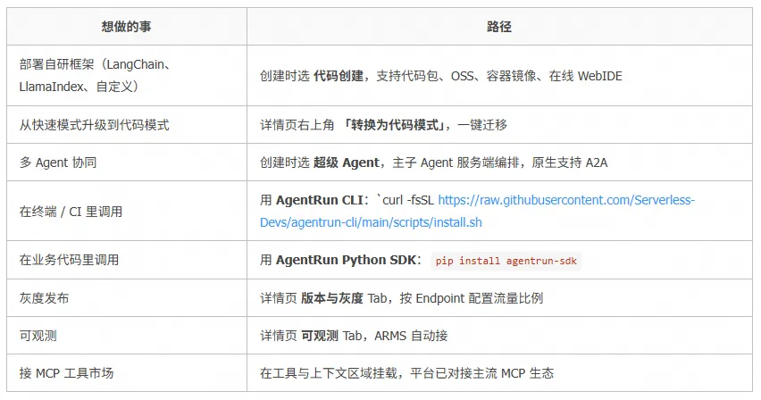
Task: Open the raw.githubusercontent.com install script link
Action: [566, 200]
